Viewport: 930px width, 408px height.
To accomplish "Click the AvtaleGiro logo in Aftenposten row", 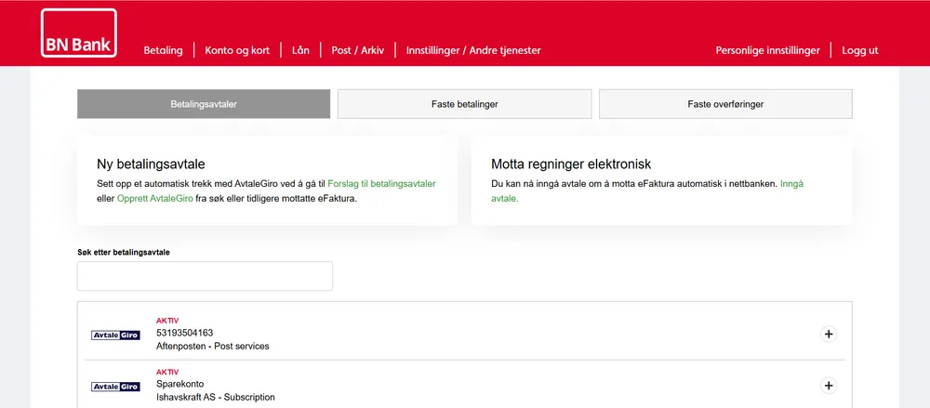I will click(x=115, y=336).
